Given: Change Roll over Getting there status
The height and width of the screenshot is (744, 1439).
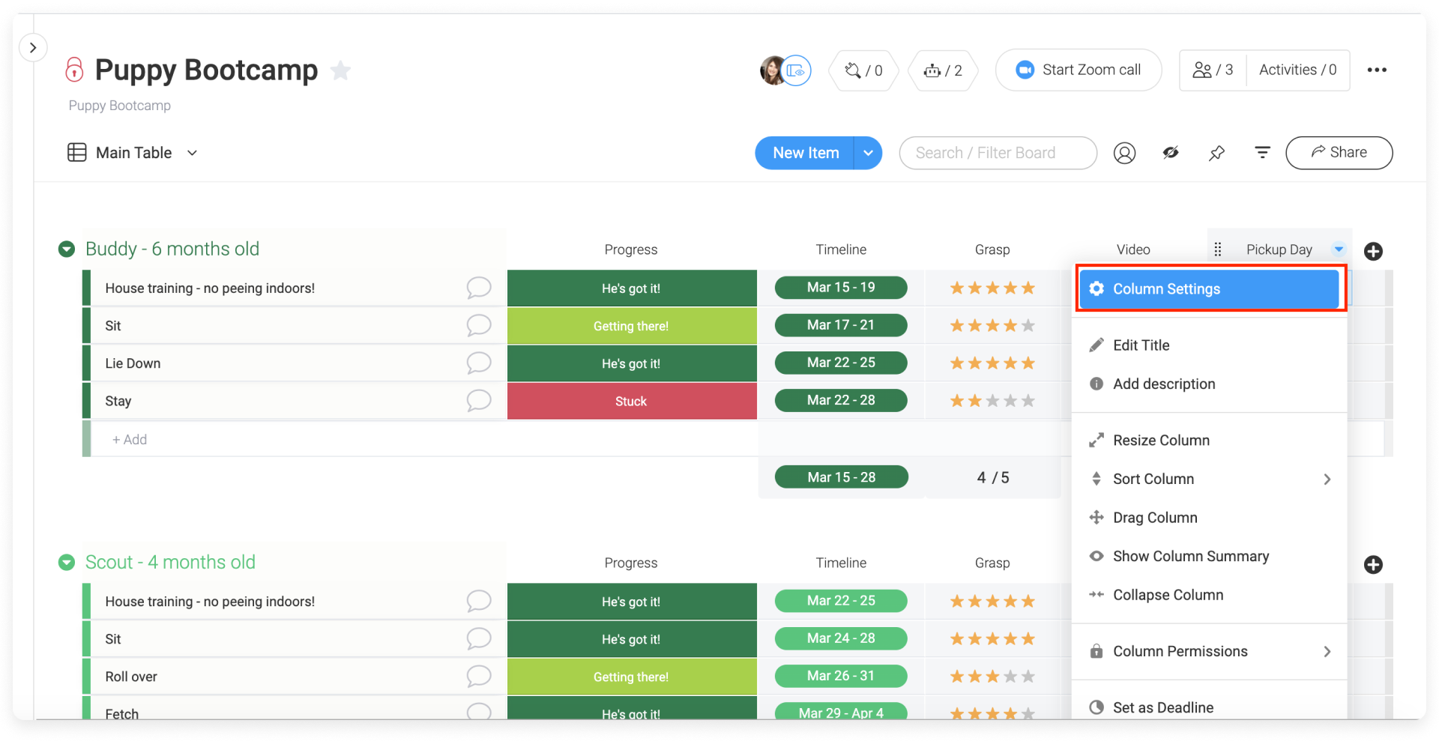Looking at the screenshot, I should (632, 677).
